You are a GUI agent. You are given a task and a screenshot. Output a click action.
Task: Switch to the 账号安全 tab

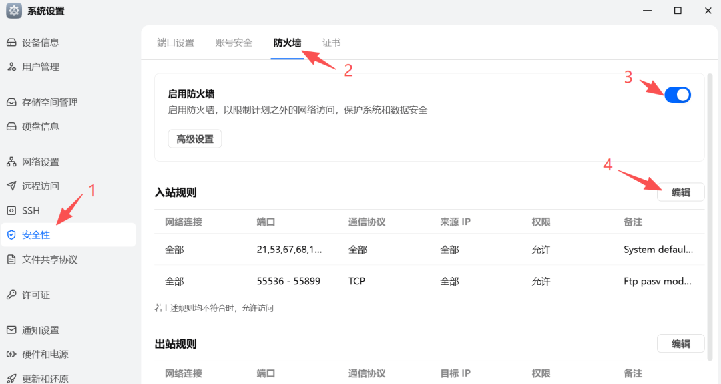[x=234, y=43]
